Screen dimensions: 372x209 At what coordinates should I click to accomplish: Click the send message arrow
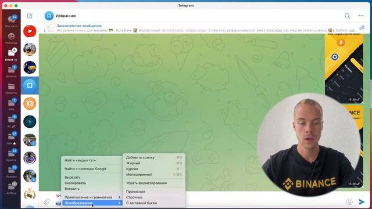362,201
